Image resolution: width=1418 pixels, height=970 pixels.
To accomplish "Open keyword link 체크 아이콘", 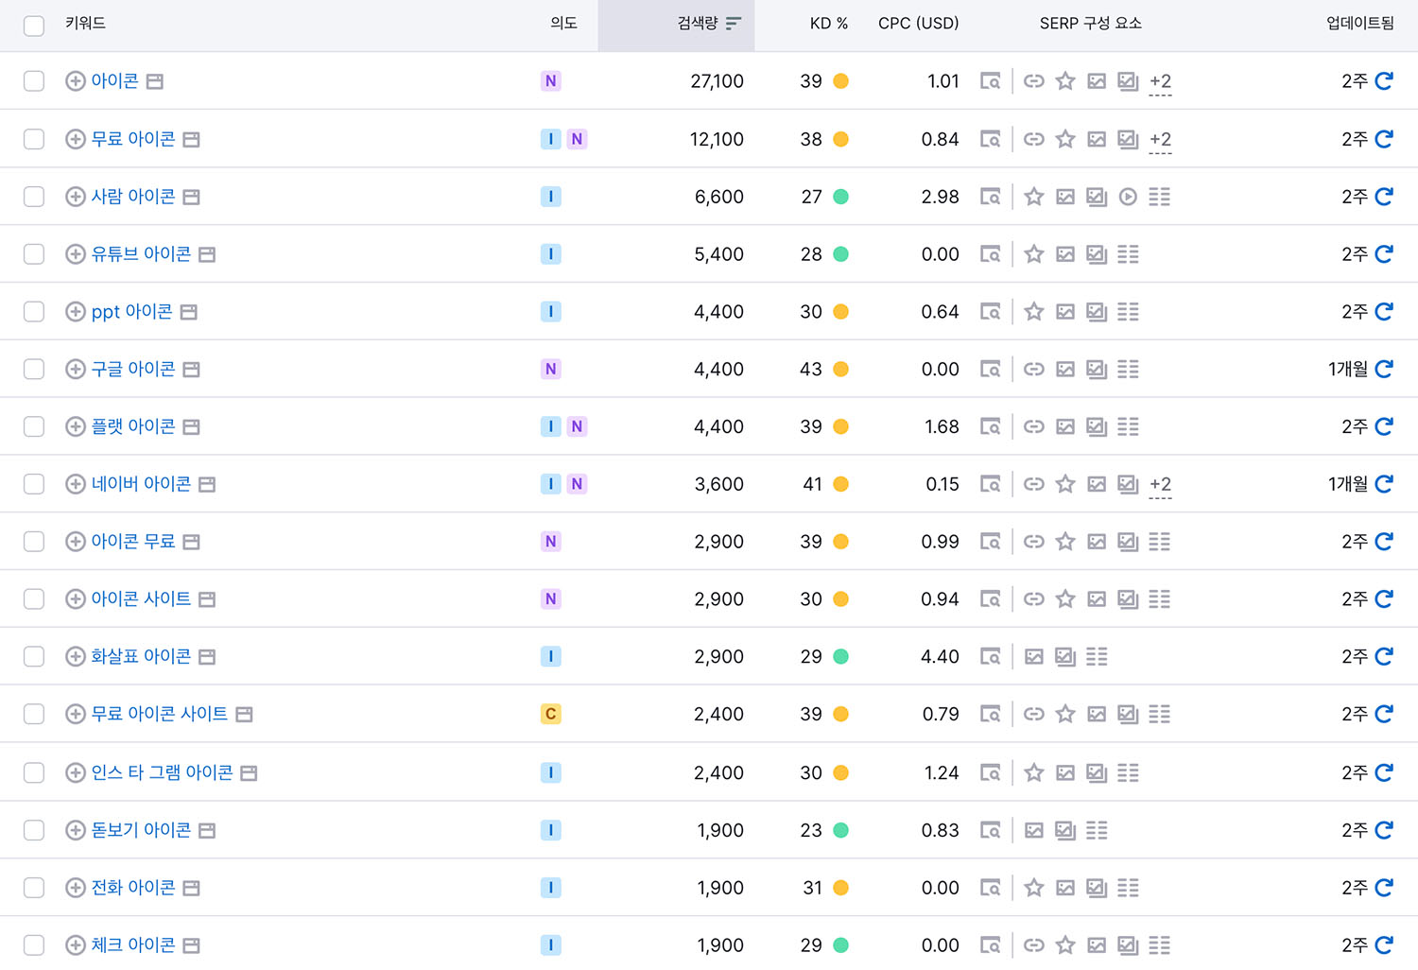I will pos(133,944).
